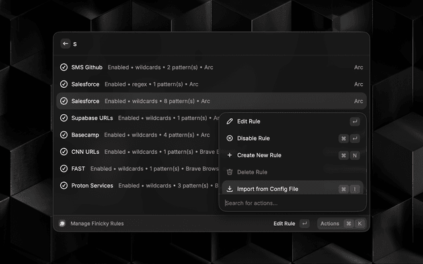The height and width of the screenshot is (264, 423).
Task: Choose Import from Config File action
Action: (x=293, y=188)
